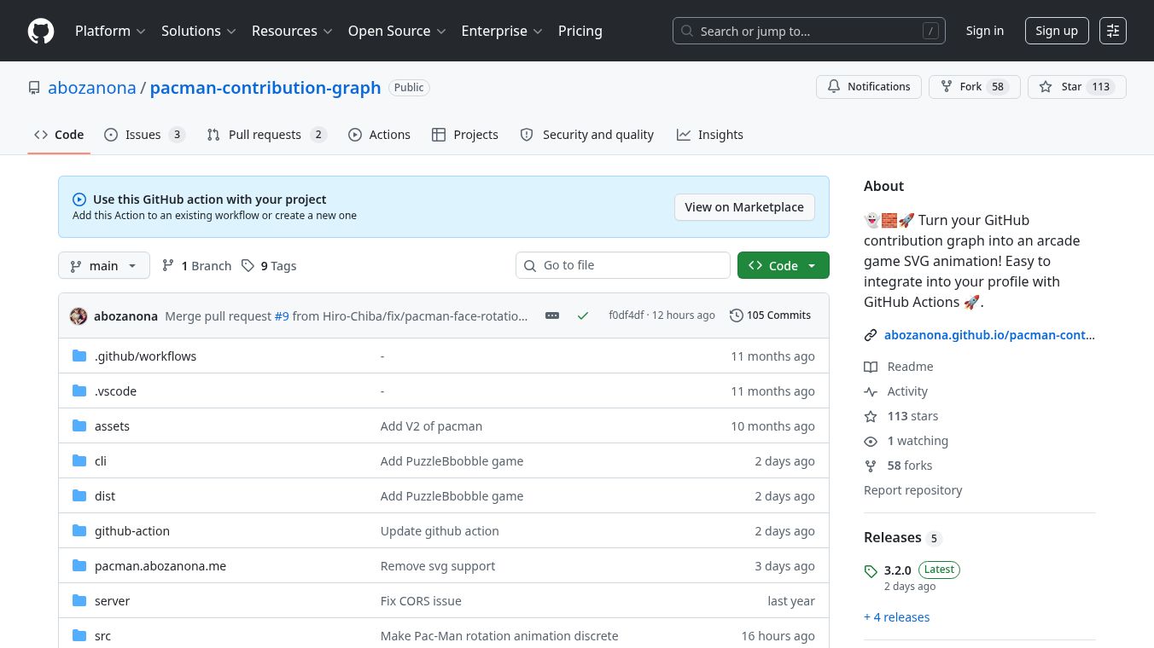Switch to the Security and quality tab

click(x=587, y=135)
